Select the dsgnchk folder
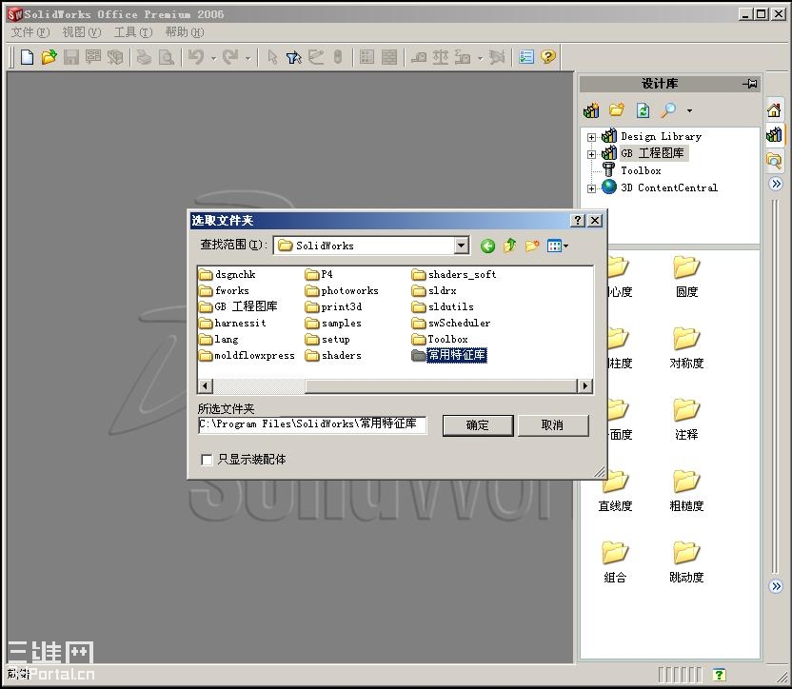 pos(228,274)
